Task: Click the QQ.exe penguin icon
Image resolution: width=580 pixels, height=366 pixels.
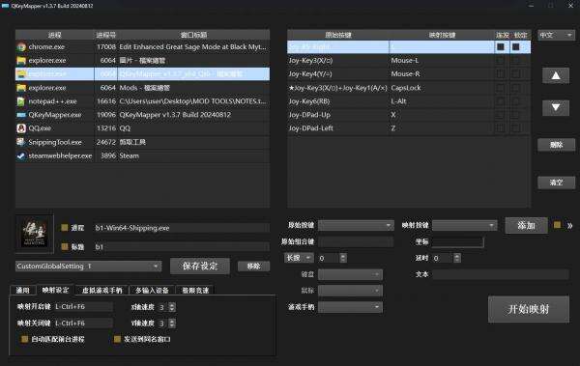Action: (21, 128)
